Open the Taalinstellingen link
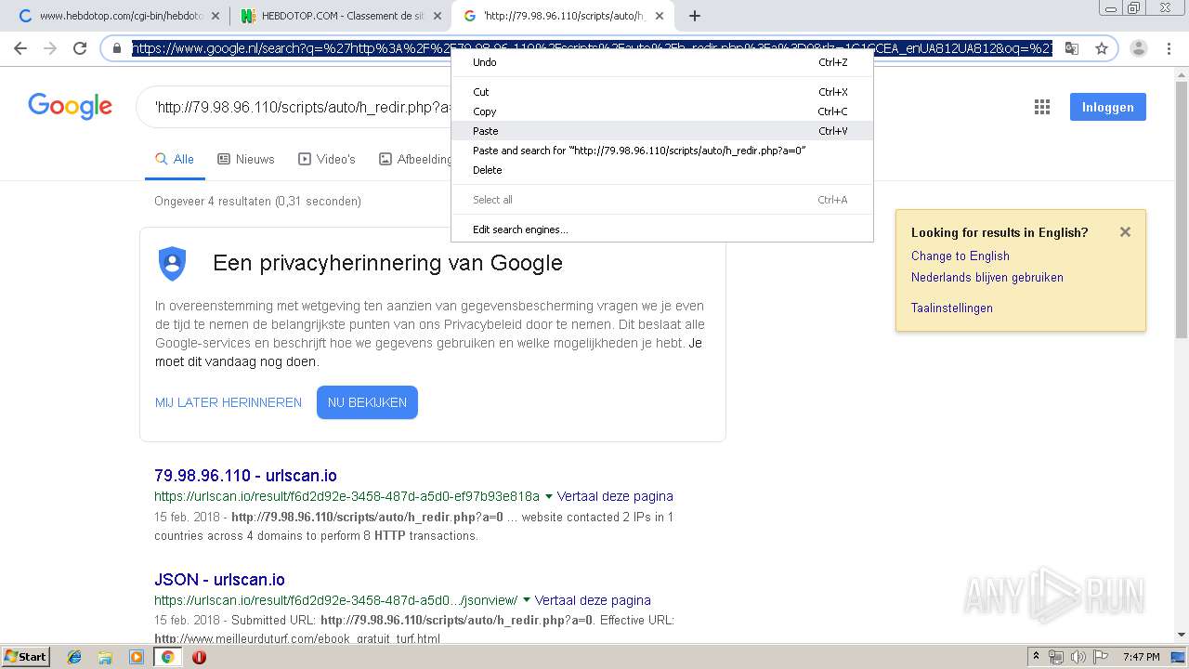1189x669 pixels. (951, 308)
